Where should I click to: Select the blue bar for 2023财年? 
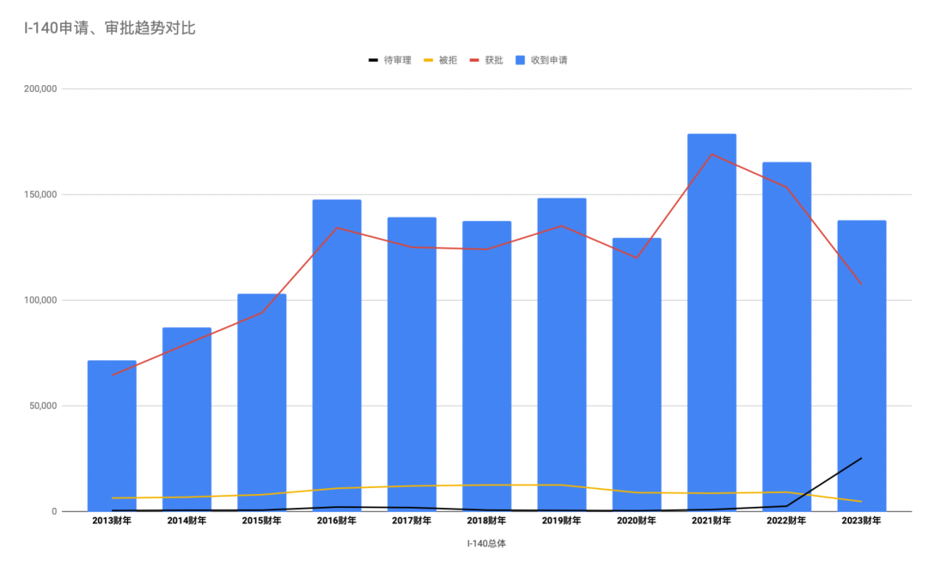(x=861, y=365)
